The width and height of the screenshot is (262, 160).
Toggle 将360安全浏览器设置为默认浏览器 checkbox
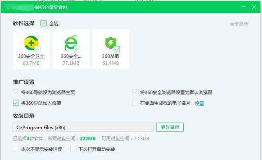pyautogui.click(x=135, y=92)
